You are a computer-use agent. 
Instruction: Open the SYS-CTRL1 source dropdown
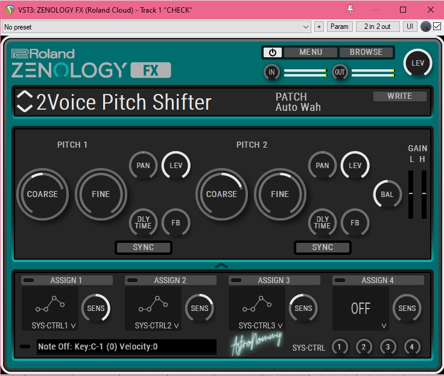50,309
